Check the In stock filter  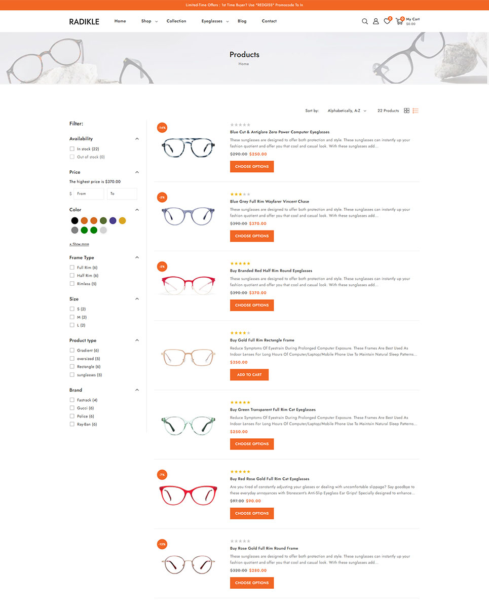coord(72,149)
